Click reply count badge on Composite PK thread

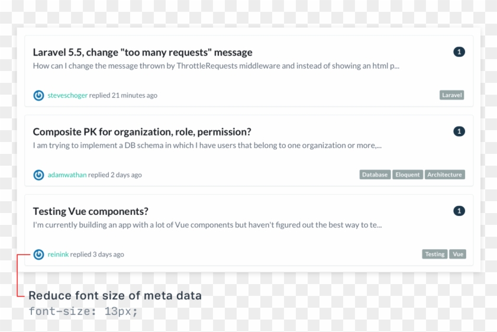[459, 131]
